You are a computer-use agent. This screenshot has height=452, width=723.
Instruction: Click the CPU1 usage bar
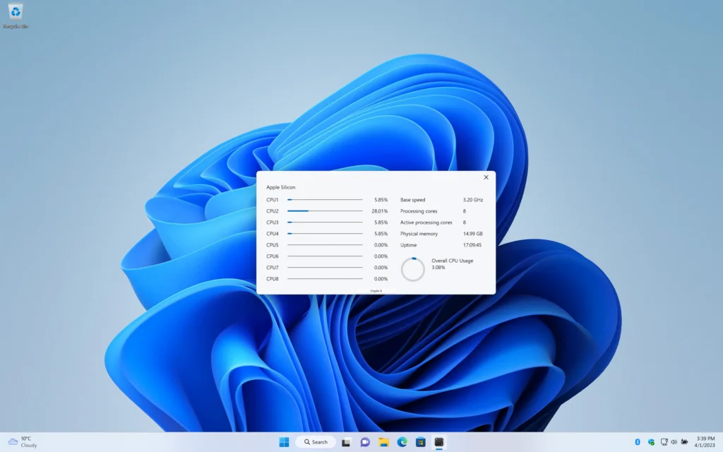click(x=325, y=200)
